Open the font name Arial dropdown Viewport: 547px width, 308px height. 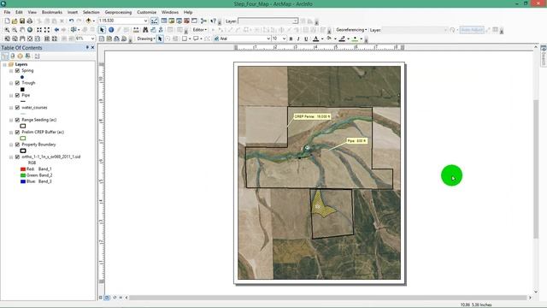(x=268, y=38)
